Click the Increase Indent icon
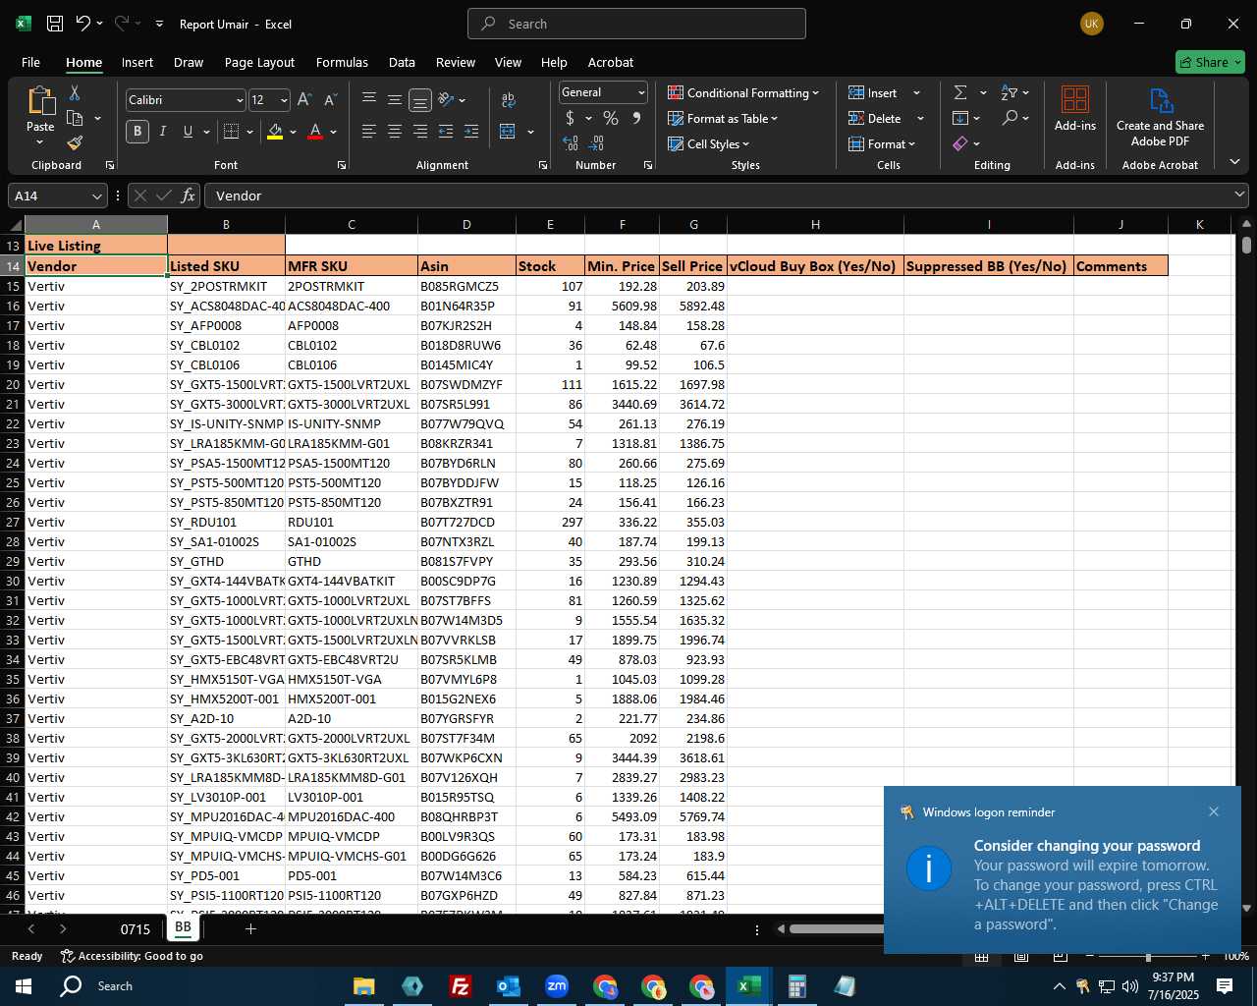 [x=471, y=132]
